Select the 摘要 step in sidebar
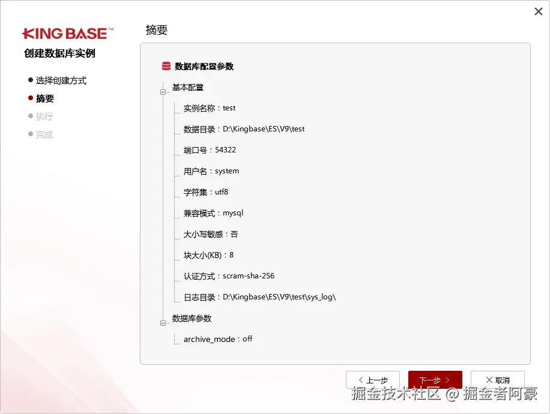 [41, 98]
